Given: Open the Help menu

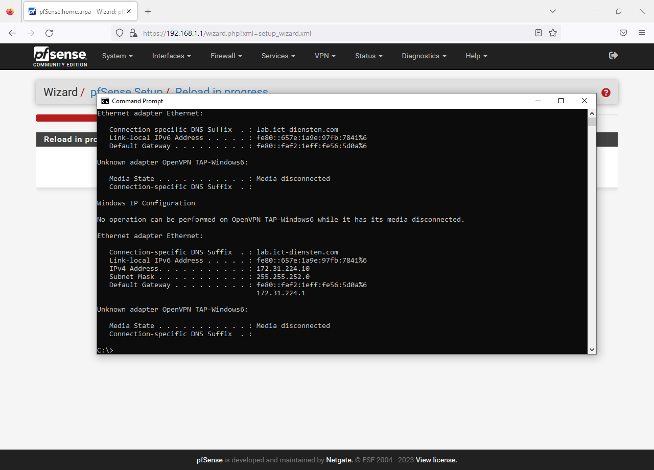Looking at the screenshot, I should 476,56.
